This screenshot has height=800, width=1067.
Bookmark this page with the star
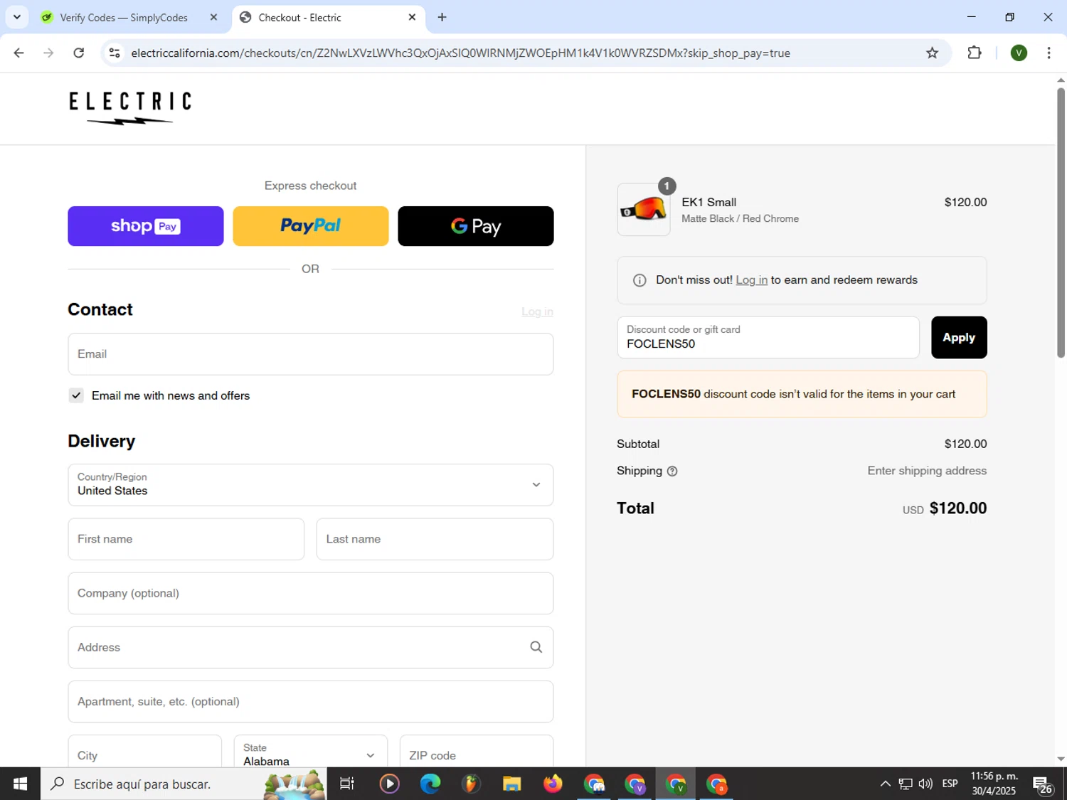coord(932,53)
